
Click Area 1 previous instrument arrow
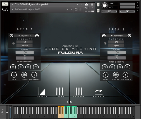pos(11,36)
